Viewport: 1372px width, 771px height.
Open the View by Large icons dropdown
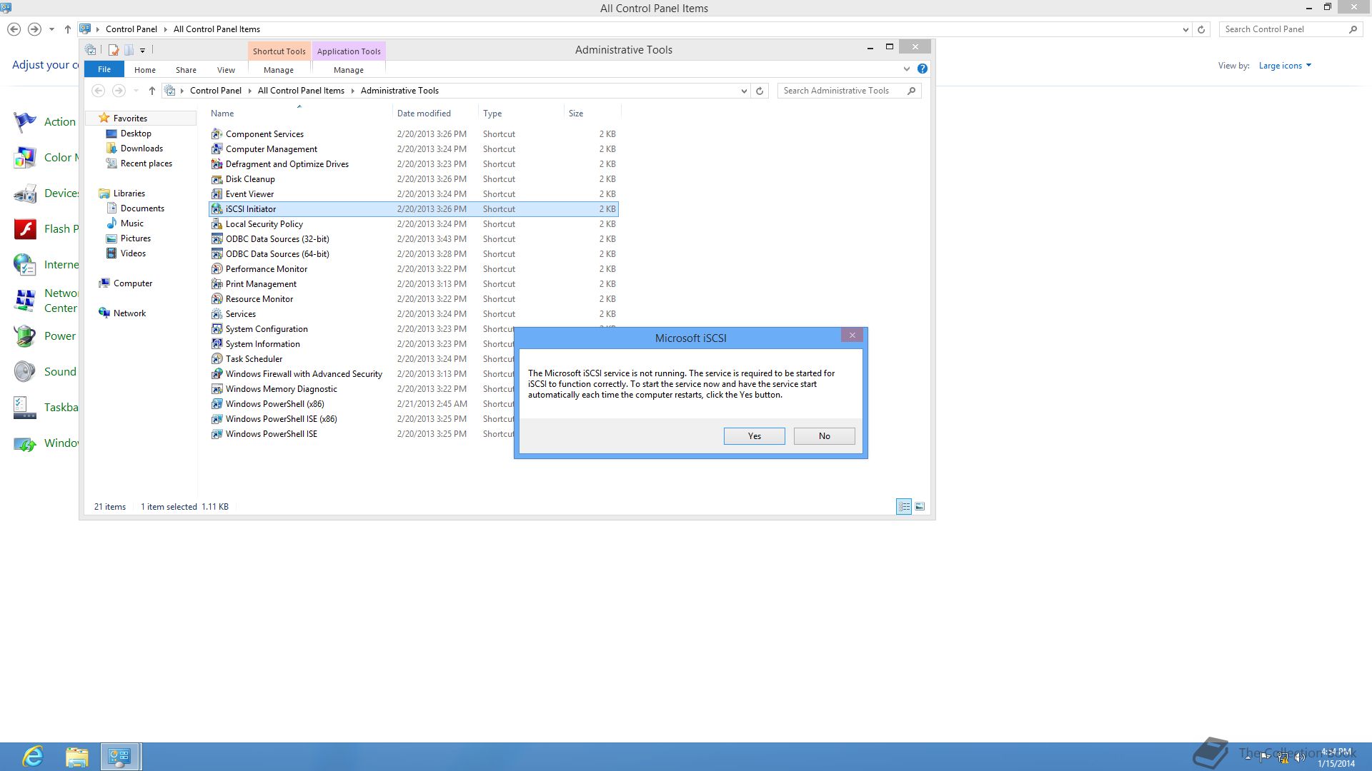(x=1285, y=66)
